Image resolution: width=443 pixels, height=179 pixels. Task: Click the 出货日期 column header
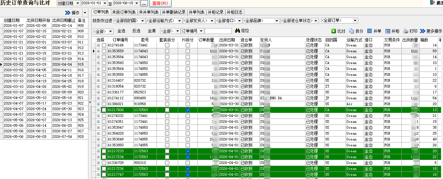point(229,40)
